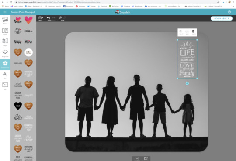Bring the selected embellishment to Front
The image size is (236, 161).
pos(181,32)
